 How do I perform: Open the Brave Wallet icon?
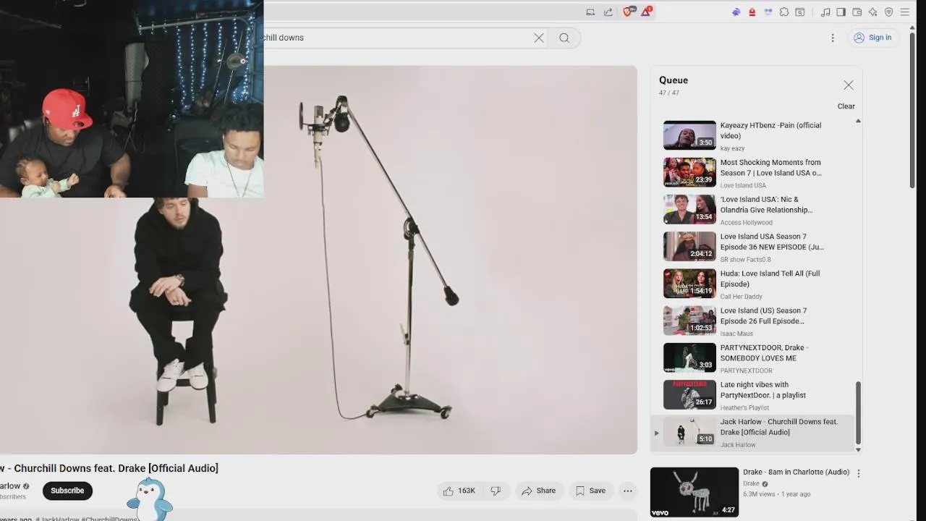[857, 12]
